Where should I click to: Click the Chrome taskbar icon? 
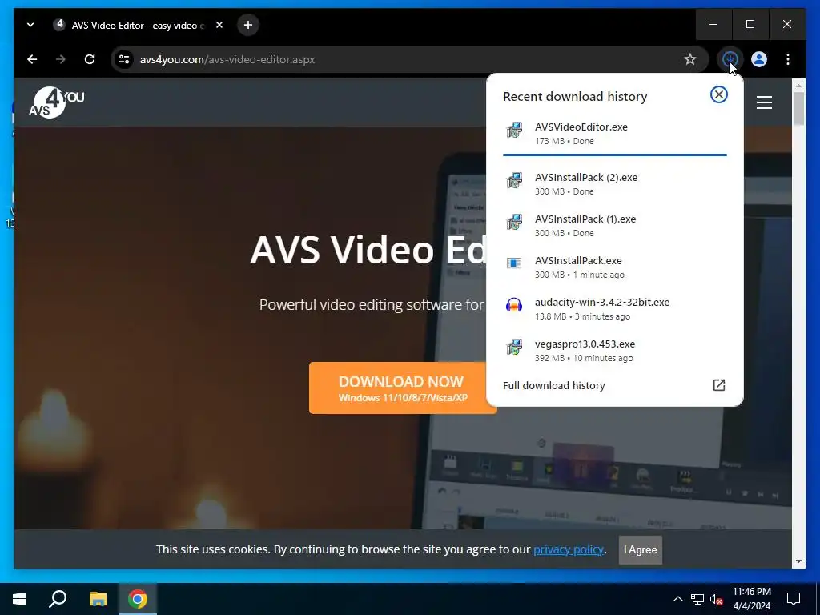(138, 599)
